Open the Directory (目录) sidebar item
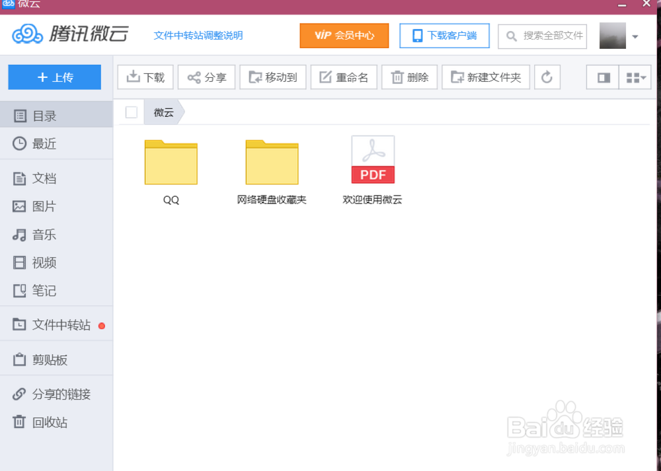 click(x=56, y=116)
